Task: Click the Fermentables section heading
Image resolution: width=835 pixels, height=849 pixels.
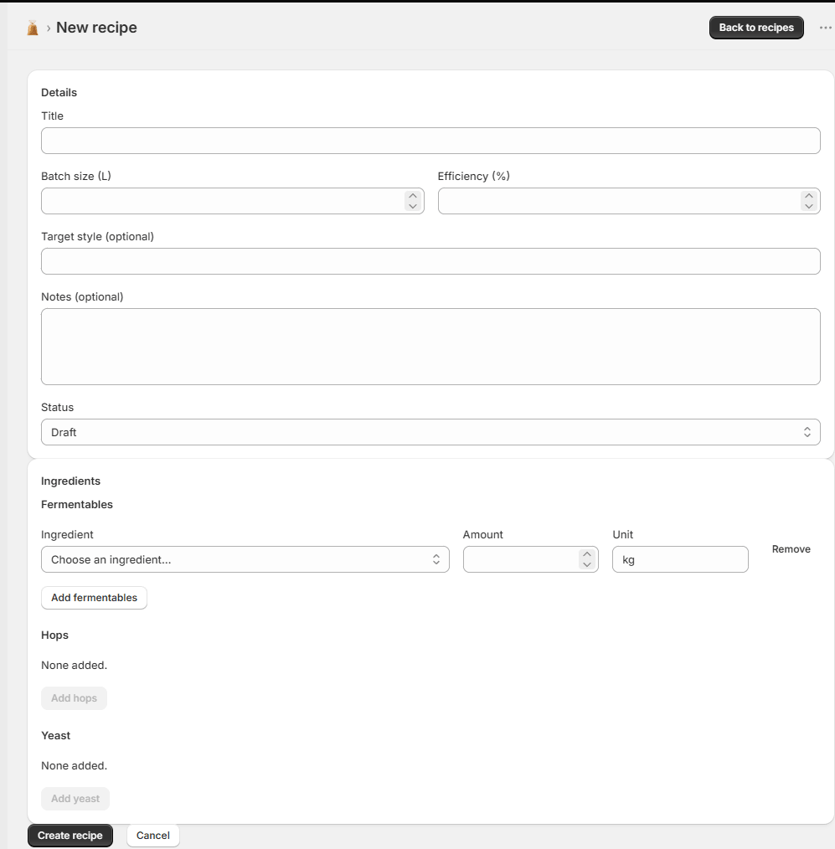Action: point(77,504)
